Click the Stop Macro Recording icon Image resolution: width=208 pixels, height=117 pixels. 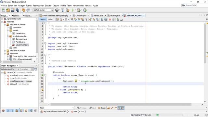[x=113, y=19]
